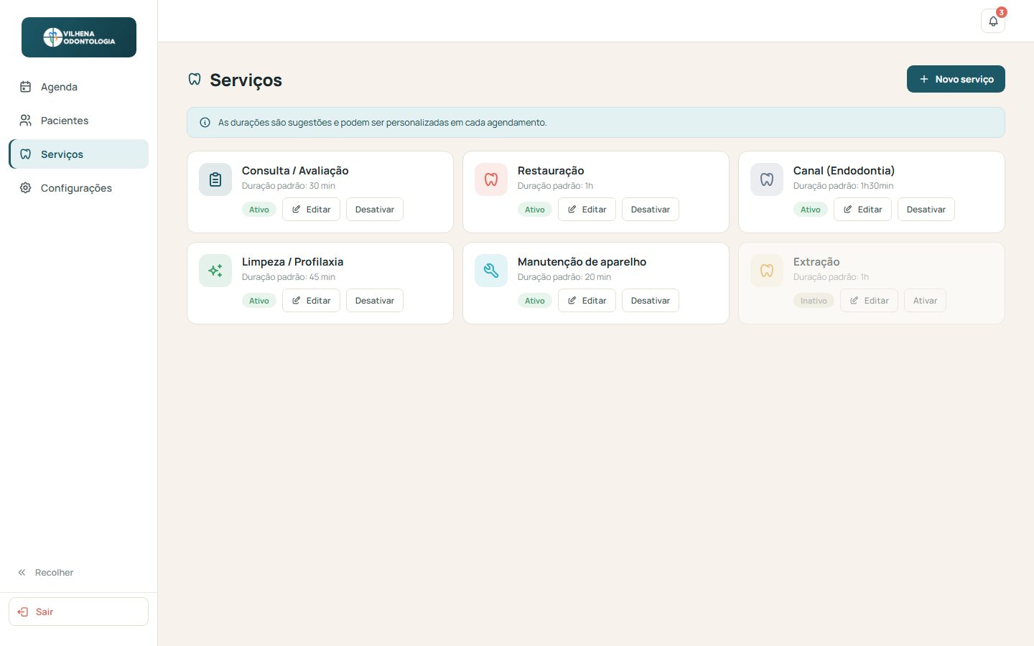
Task: Collapse the sidebar with Recolher
Action: (46, 573)
